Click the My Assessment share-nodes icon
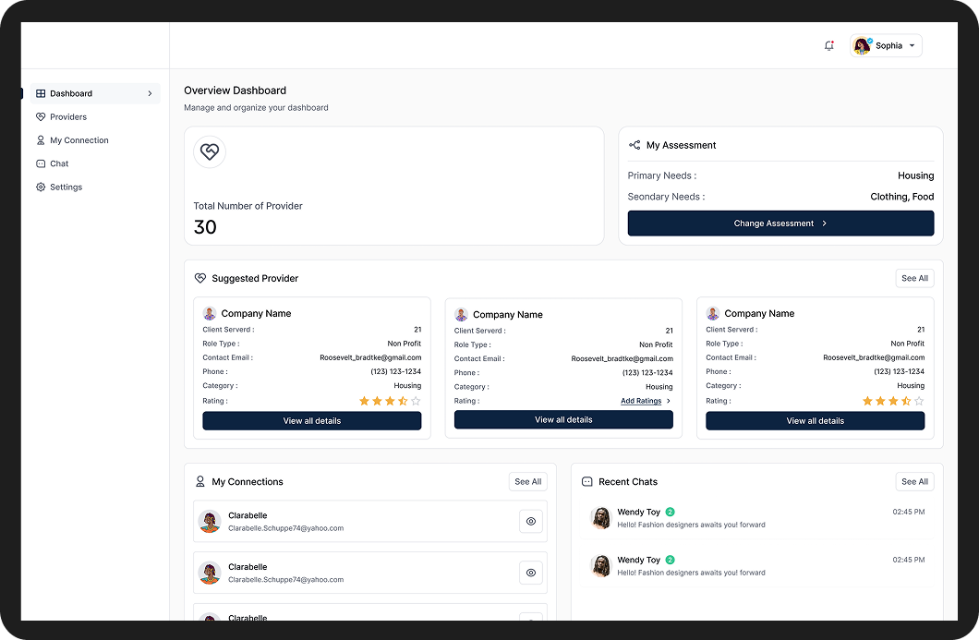Viewport: 979px width, 640px height. click(635, 145)
